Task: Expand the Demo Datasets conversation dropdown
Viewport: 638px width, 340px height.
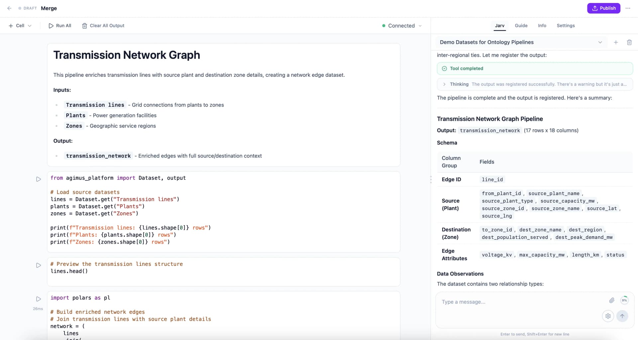Action: (600, 42)
